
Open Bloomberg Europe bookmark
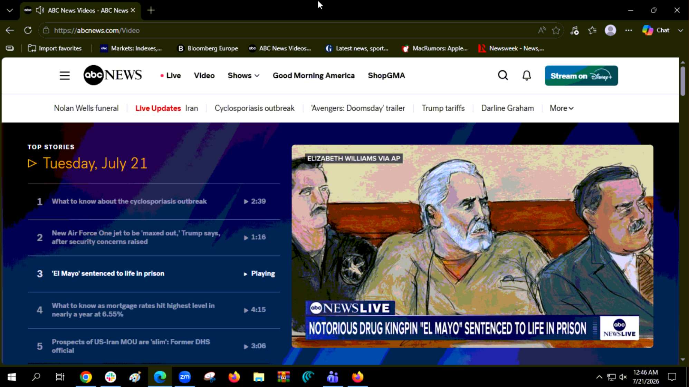208,48
